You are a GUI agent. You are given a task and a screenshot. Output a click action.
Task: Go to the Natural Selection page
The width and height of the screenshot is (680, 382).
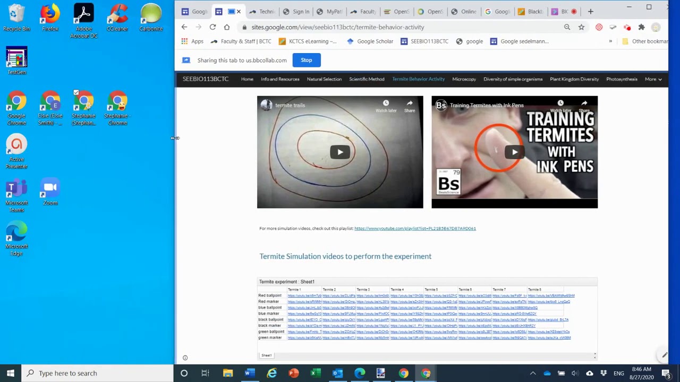coord(324,79)
